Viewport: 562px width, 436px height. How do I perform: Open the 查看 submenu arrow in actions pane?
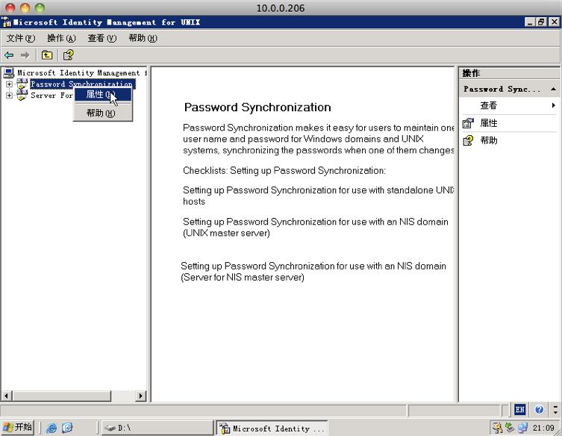553,105
